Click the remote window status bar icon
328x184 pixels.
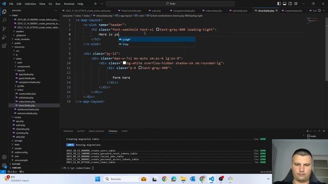pos(3,172)
